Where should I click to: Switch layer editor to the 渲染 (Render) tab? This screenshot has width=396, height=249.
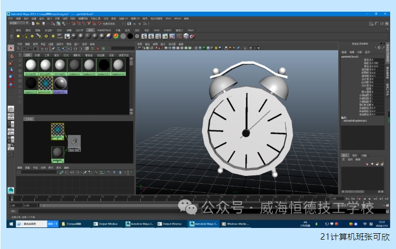355,155
